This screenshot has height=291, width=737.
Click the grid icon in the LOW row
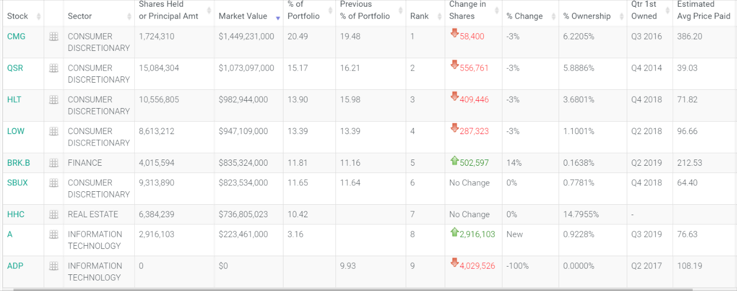click(54, 131)
